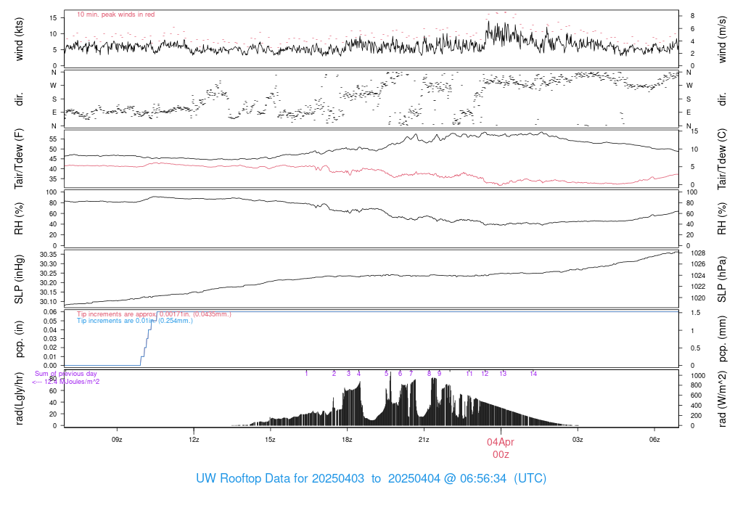Click the red 04Apr 00z date label
Image resolution: width=743 pixels, height=508 pixels.
[501, 448]
